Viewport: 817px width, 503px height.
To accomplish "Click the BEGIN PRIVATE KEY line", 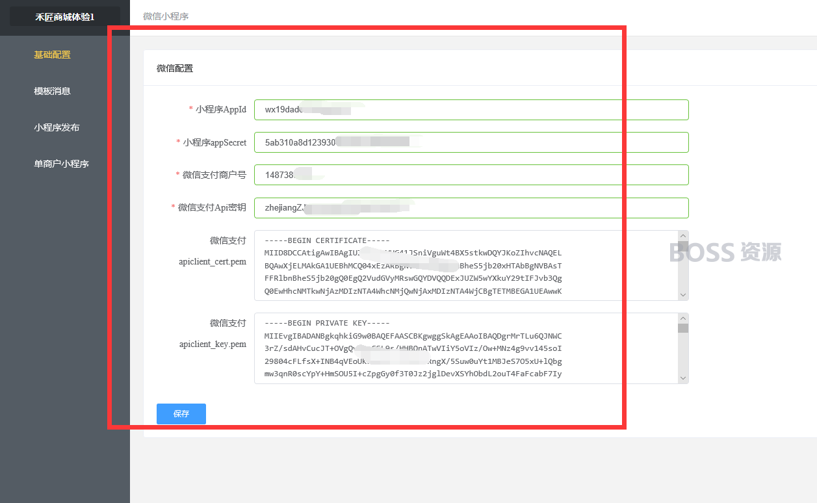I will pyautogui.click(x=327, y=323).
